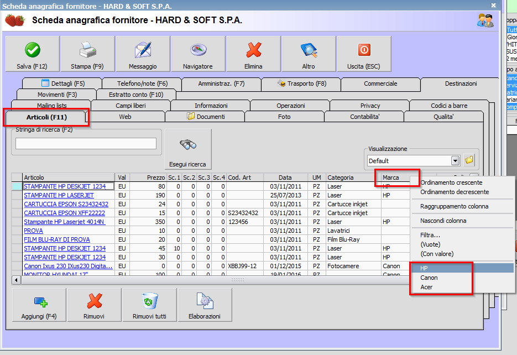Open the CARTUCCIA EPSON S23432432 article link

[66, 204]
